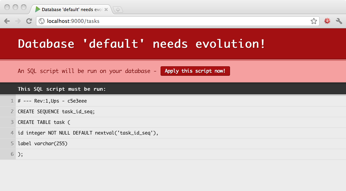Click the Play framework favicon on the tab
346x191 pixels.
tap(37, 9)
